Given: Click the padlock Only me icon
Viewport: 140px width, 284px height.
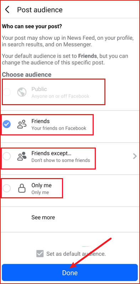Looking at the screenshot, I should [x=22, y=188].
